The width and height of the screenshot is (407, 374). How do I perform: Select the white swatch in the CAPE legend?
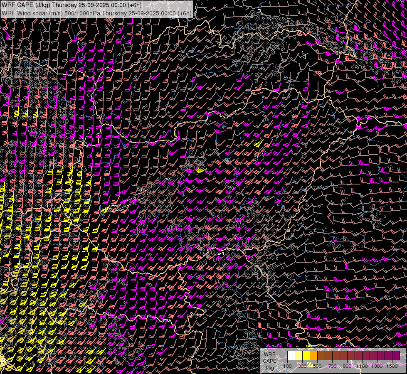(291, 356)
